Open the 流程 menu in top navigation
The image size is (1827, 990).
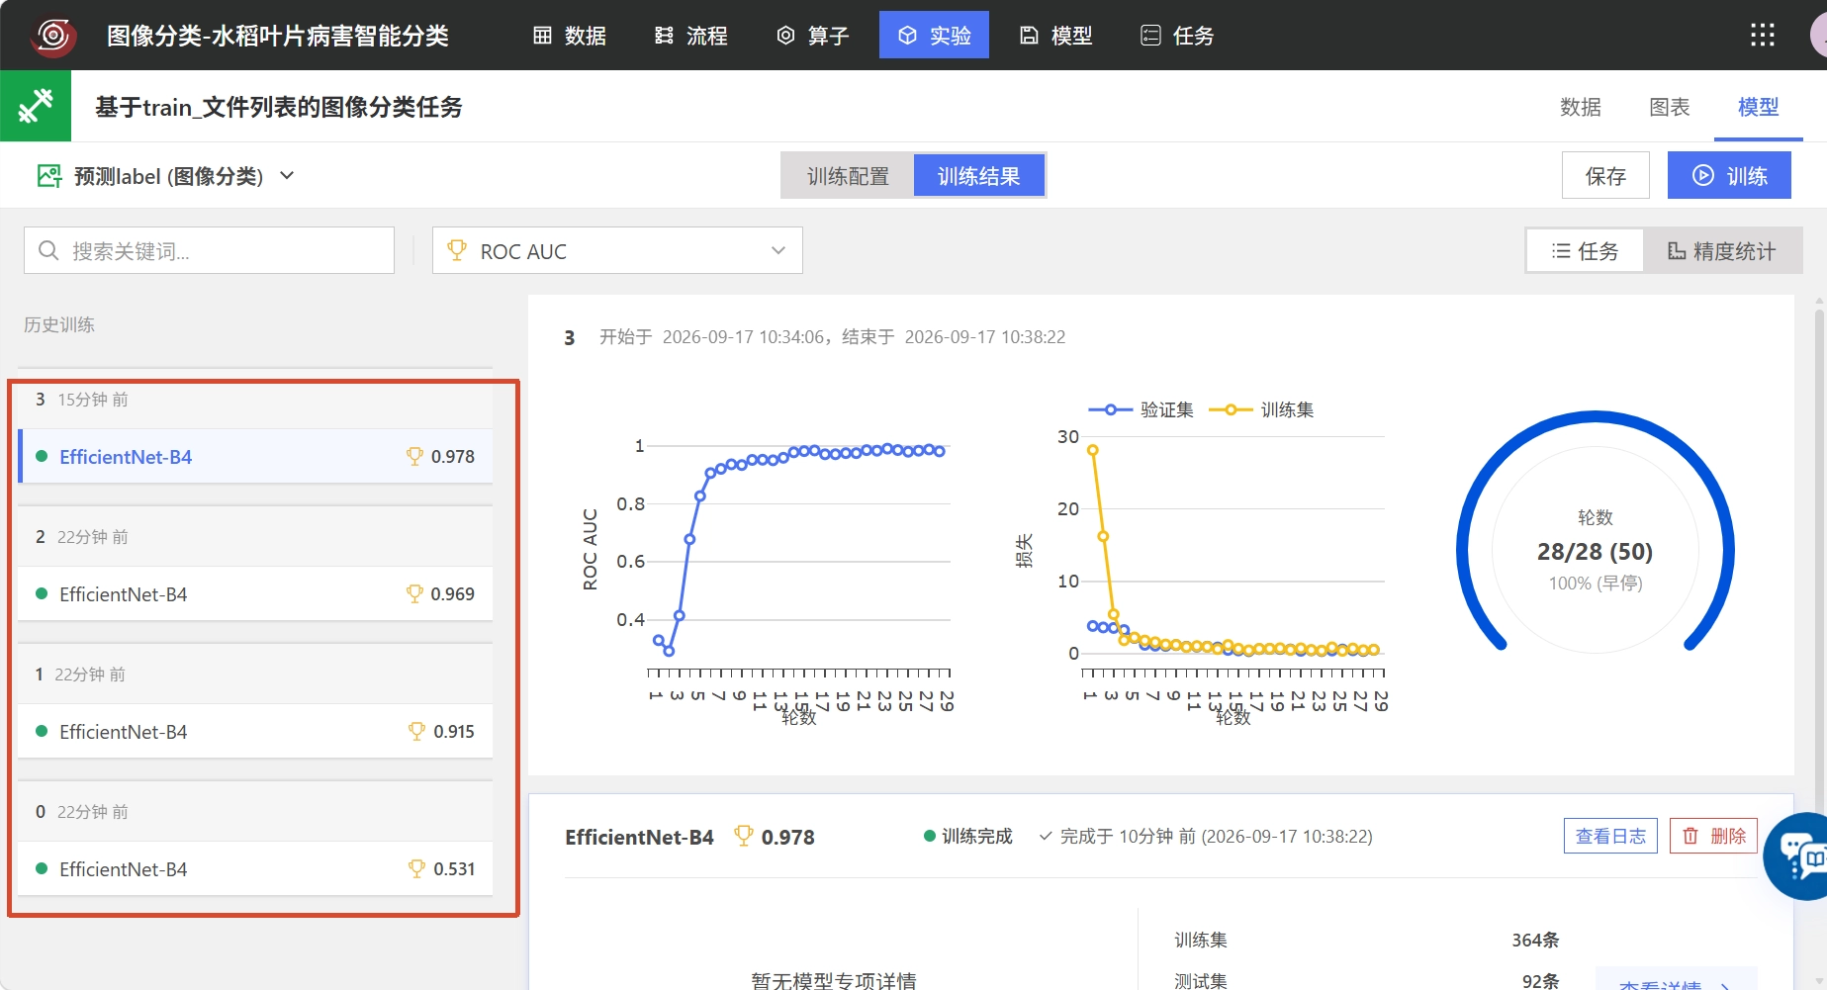691,36
